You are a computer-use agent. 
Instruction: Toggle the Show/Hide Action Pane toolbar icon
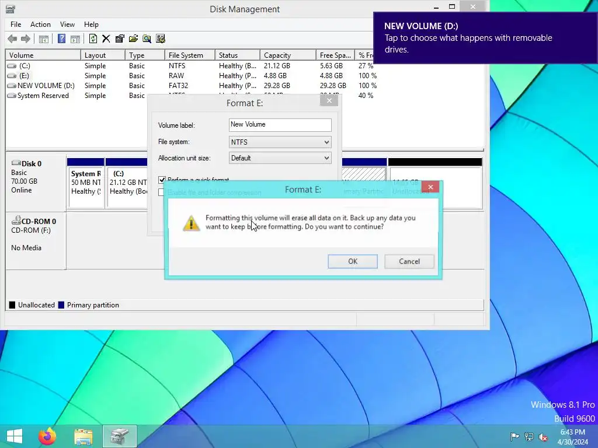coord(75,38)
